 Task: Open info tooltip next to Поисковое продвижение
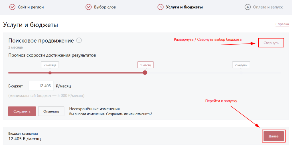[x=79, y=41]
